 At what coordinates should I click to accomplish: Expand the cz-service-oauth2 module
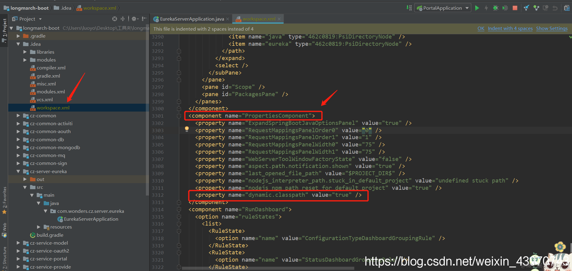point(18,251)
